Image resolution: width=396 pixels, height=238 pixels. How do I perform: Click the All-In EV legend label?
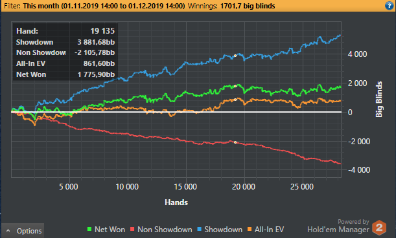point(269,230)
